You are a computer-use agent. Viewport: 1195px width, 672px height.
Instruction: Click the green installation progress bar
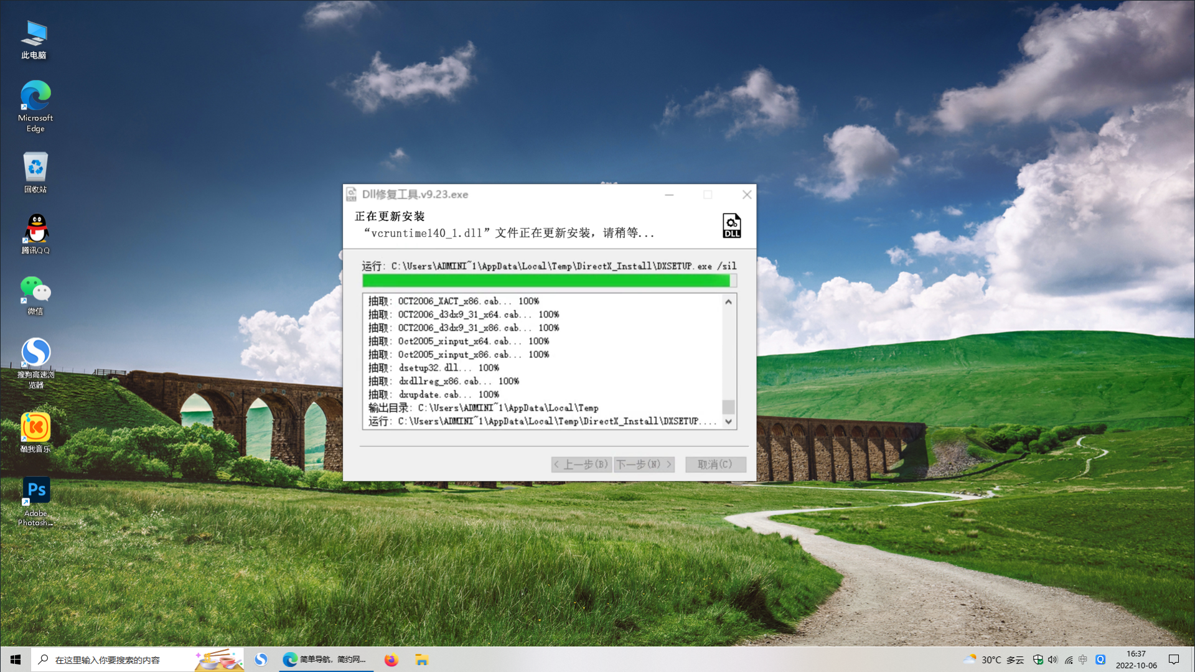546,281
